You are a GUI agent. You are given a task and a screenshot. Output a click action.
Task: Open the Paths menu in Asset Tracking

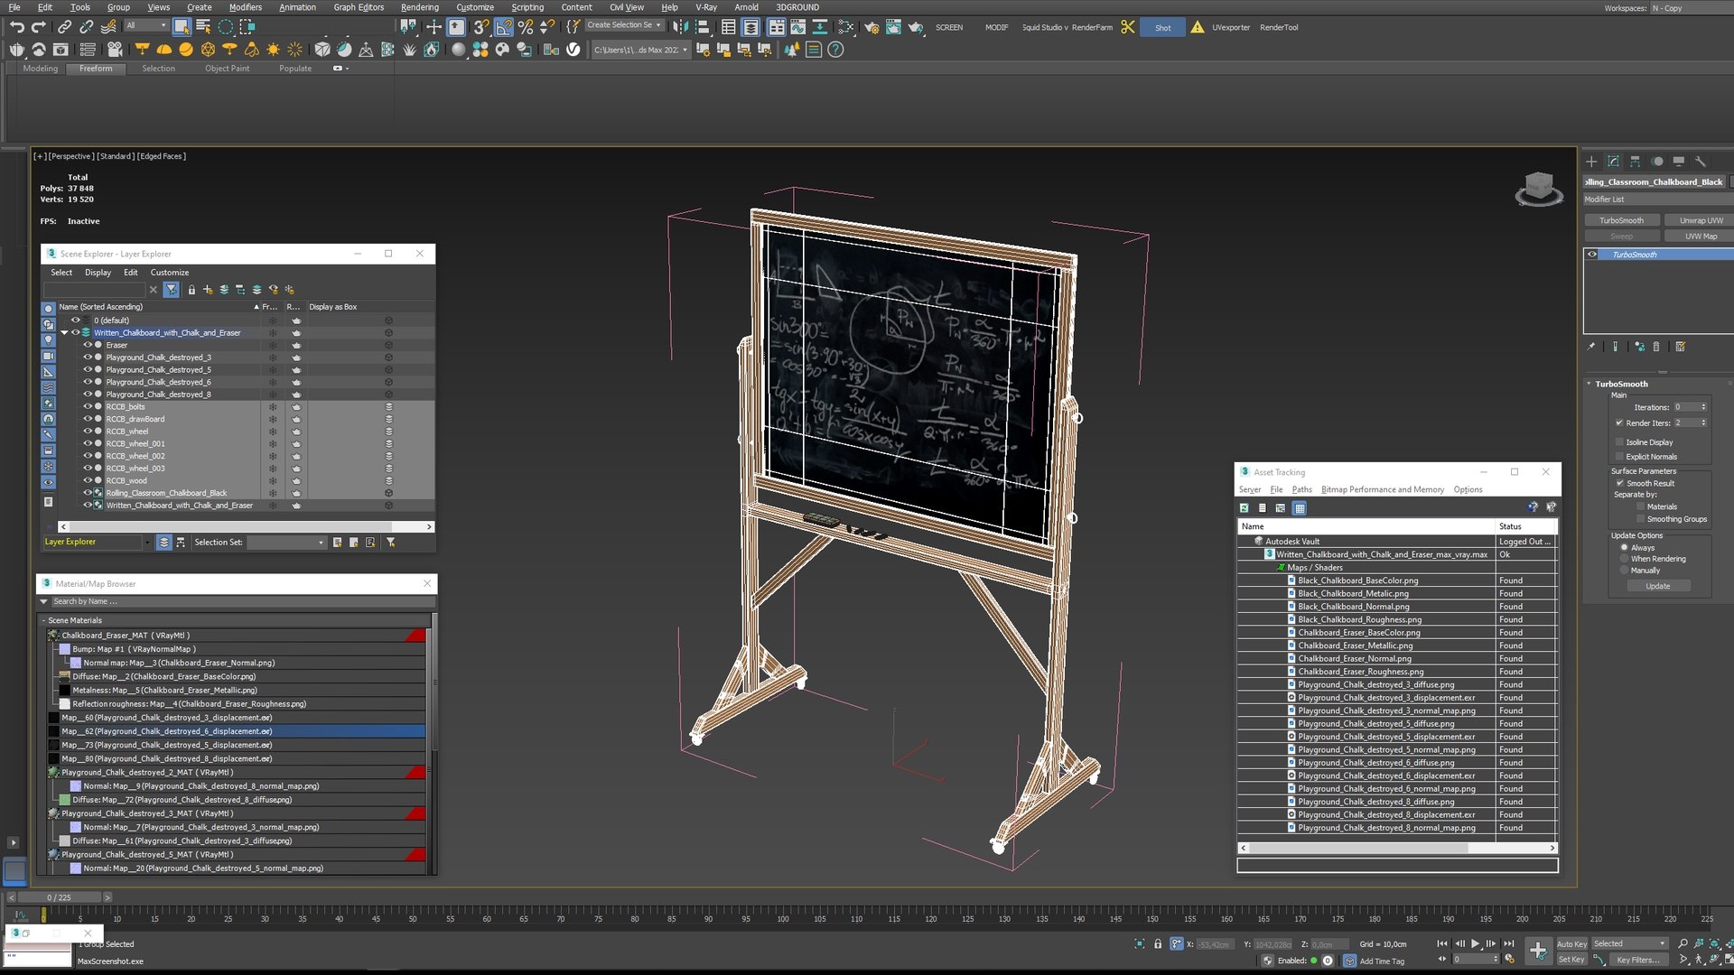[1301, 490]
